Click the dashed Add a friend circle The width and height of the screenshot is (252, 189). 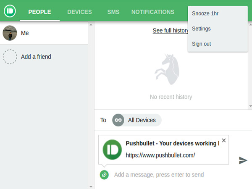tap(10, 57)
